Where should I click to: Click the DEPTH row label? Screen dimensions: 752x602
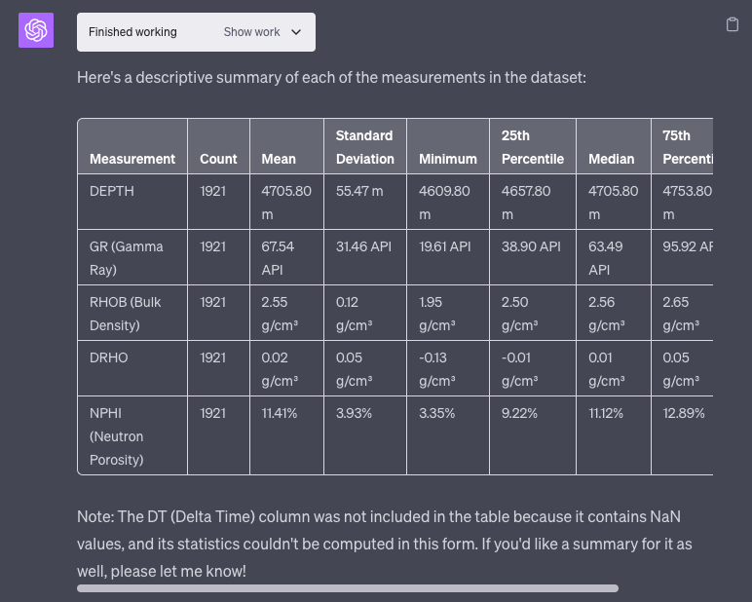112,191
